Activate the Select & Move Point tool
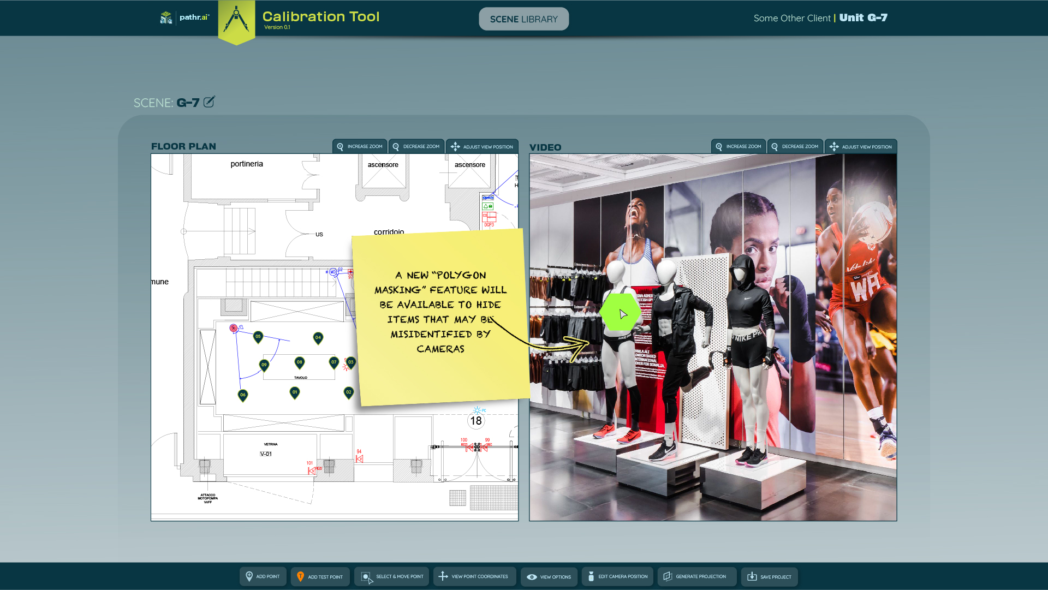Screen dimensions: 1048x590 392,576
